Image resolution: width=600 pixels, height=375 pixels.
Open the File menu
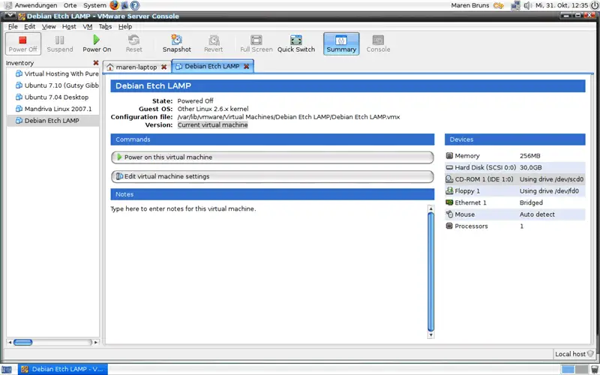13,26
